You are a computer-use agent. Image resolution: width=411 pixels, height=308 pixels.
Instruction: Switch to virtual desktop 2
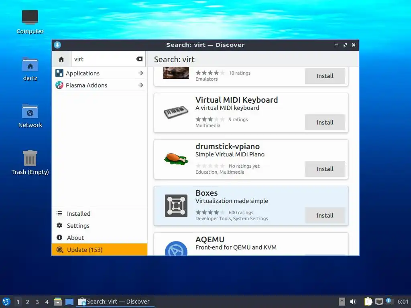pyautogui.click(x=28, y=302)
